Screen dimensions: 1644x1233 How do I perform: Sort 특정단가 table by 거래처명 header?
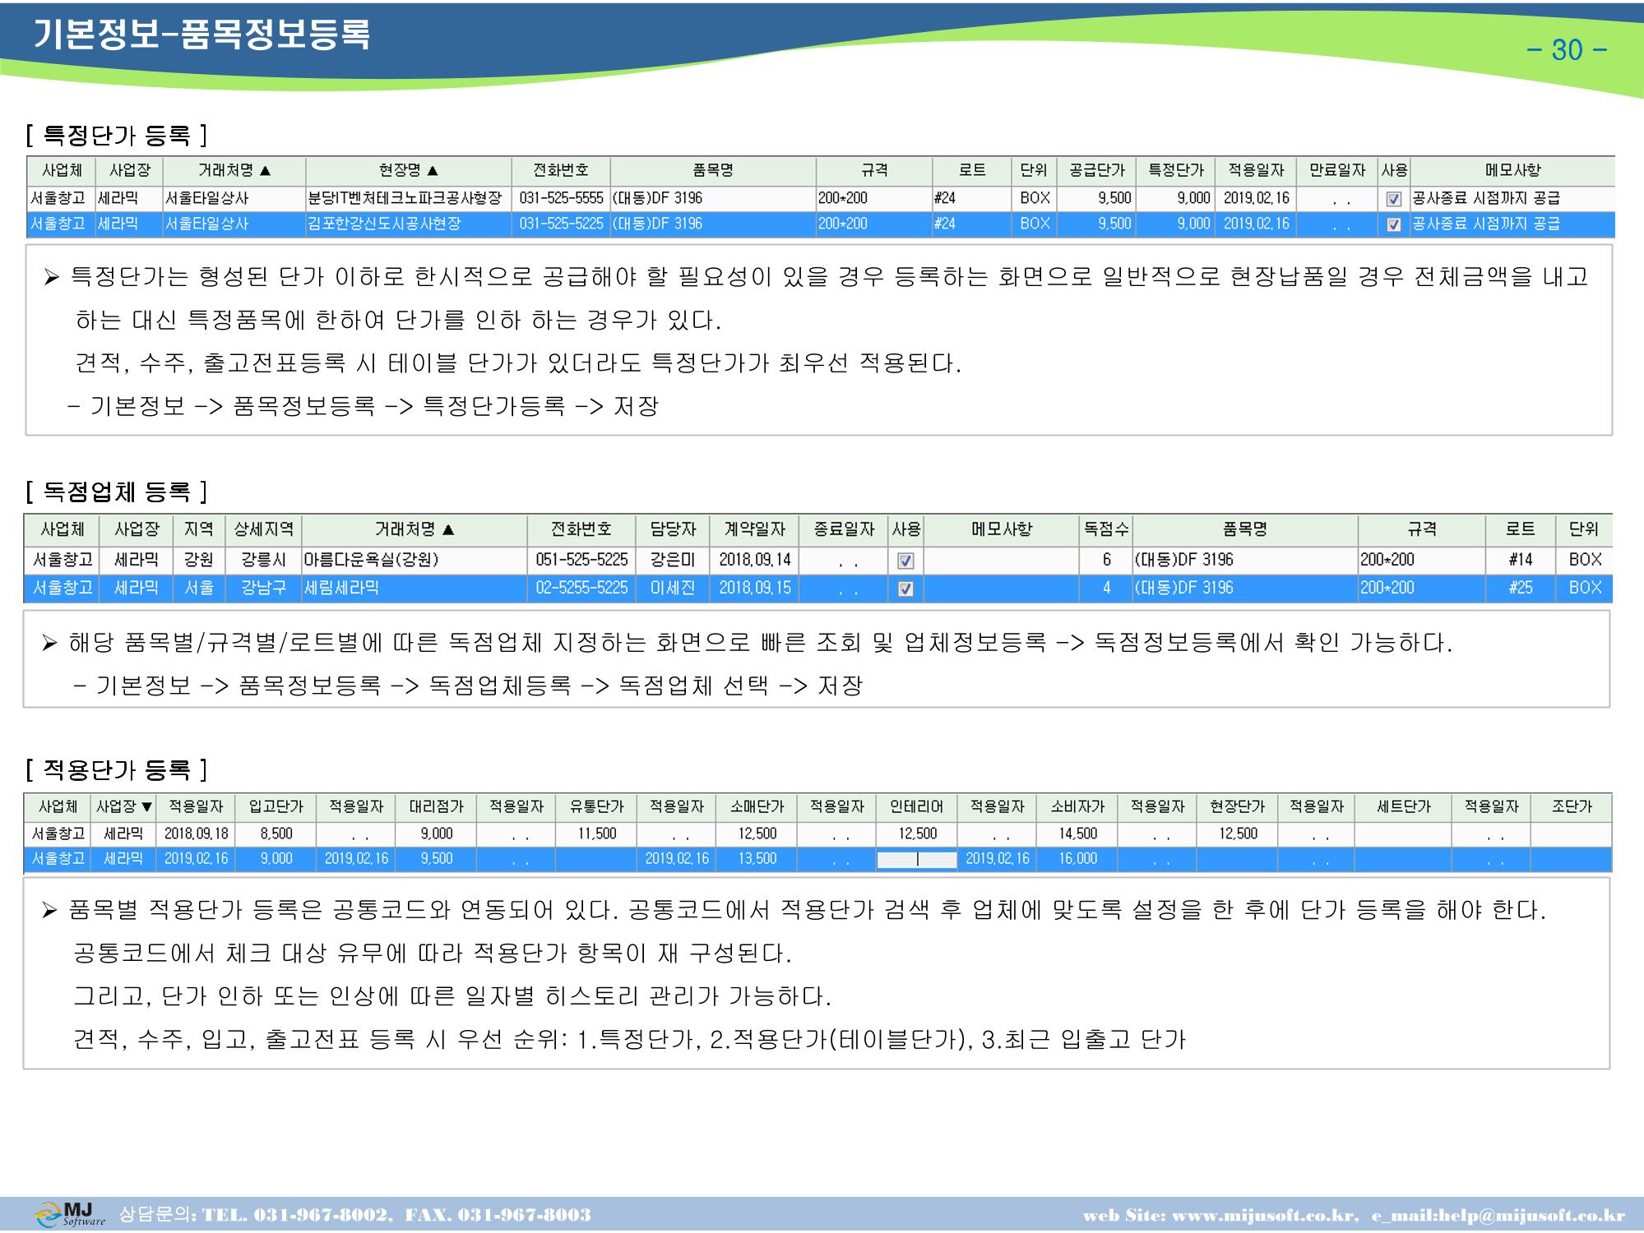pos(234,171)
